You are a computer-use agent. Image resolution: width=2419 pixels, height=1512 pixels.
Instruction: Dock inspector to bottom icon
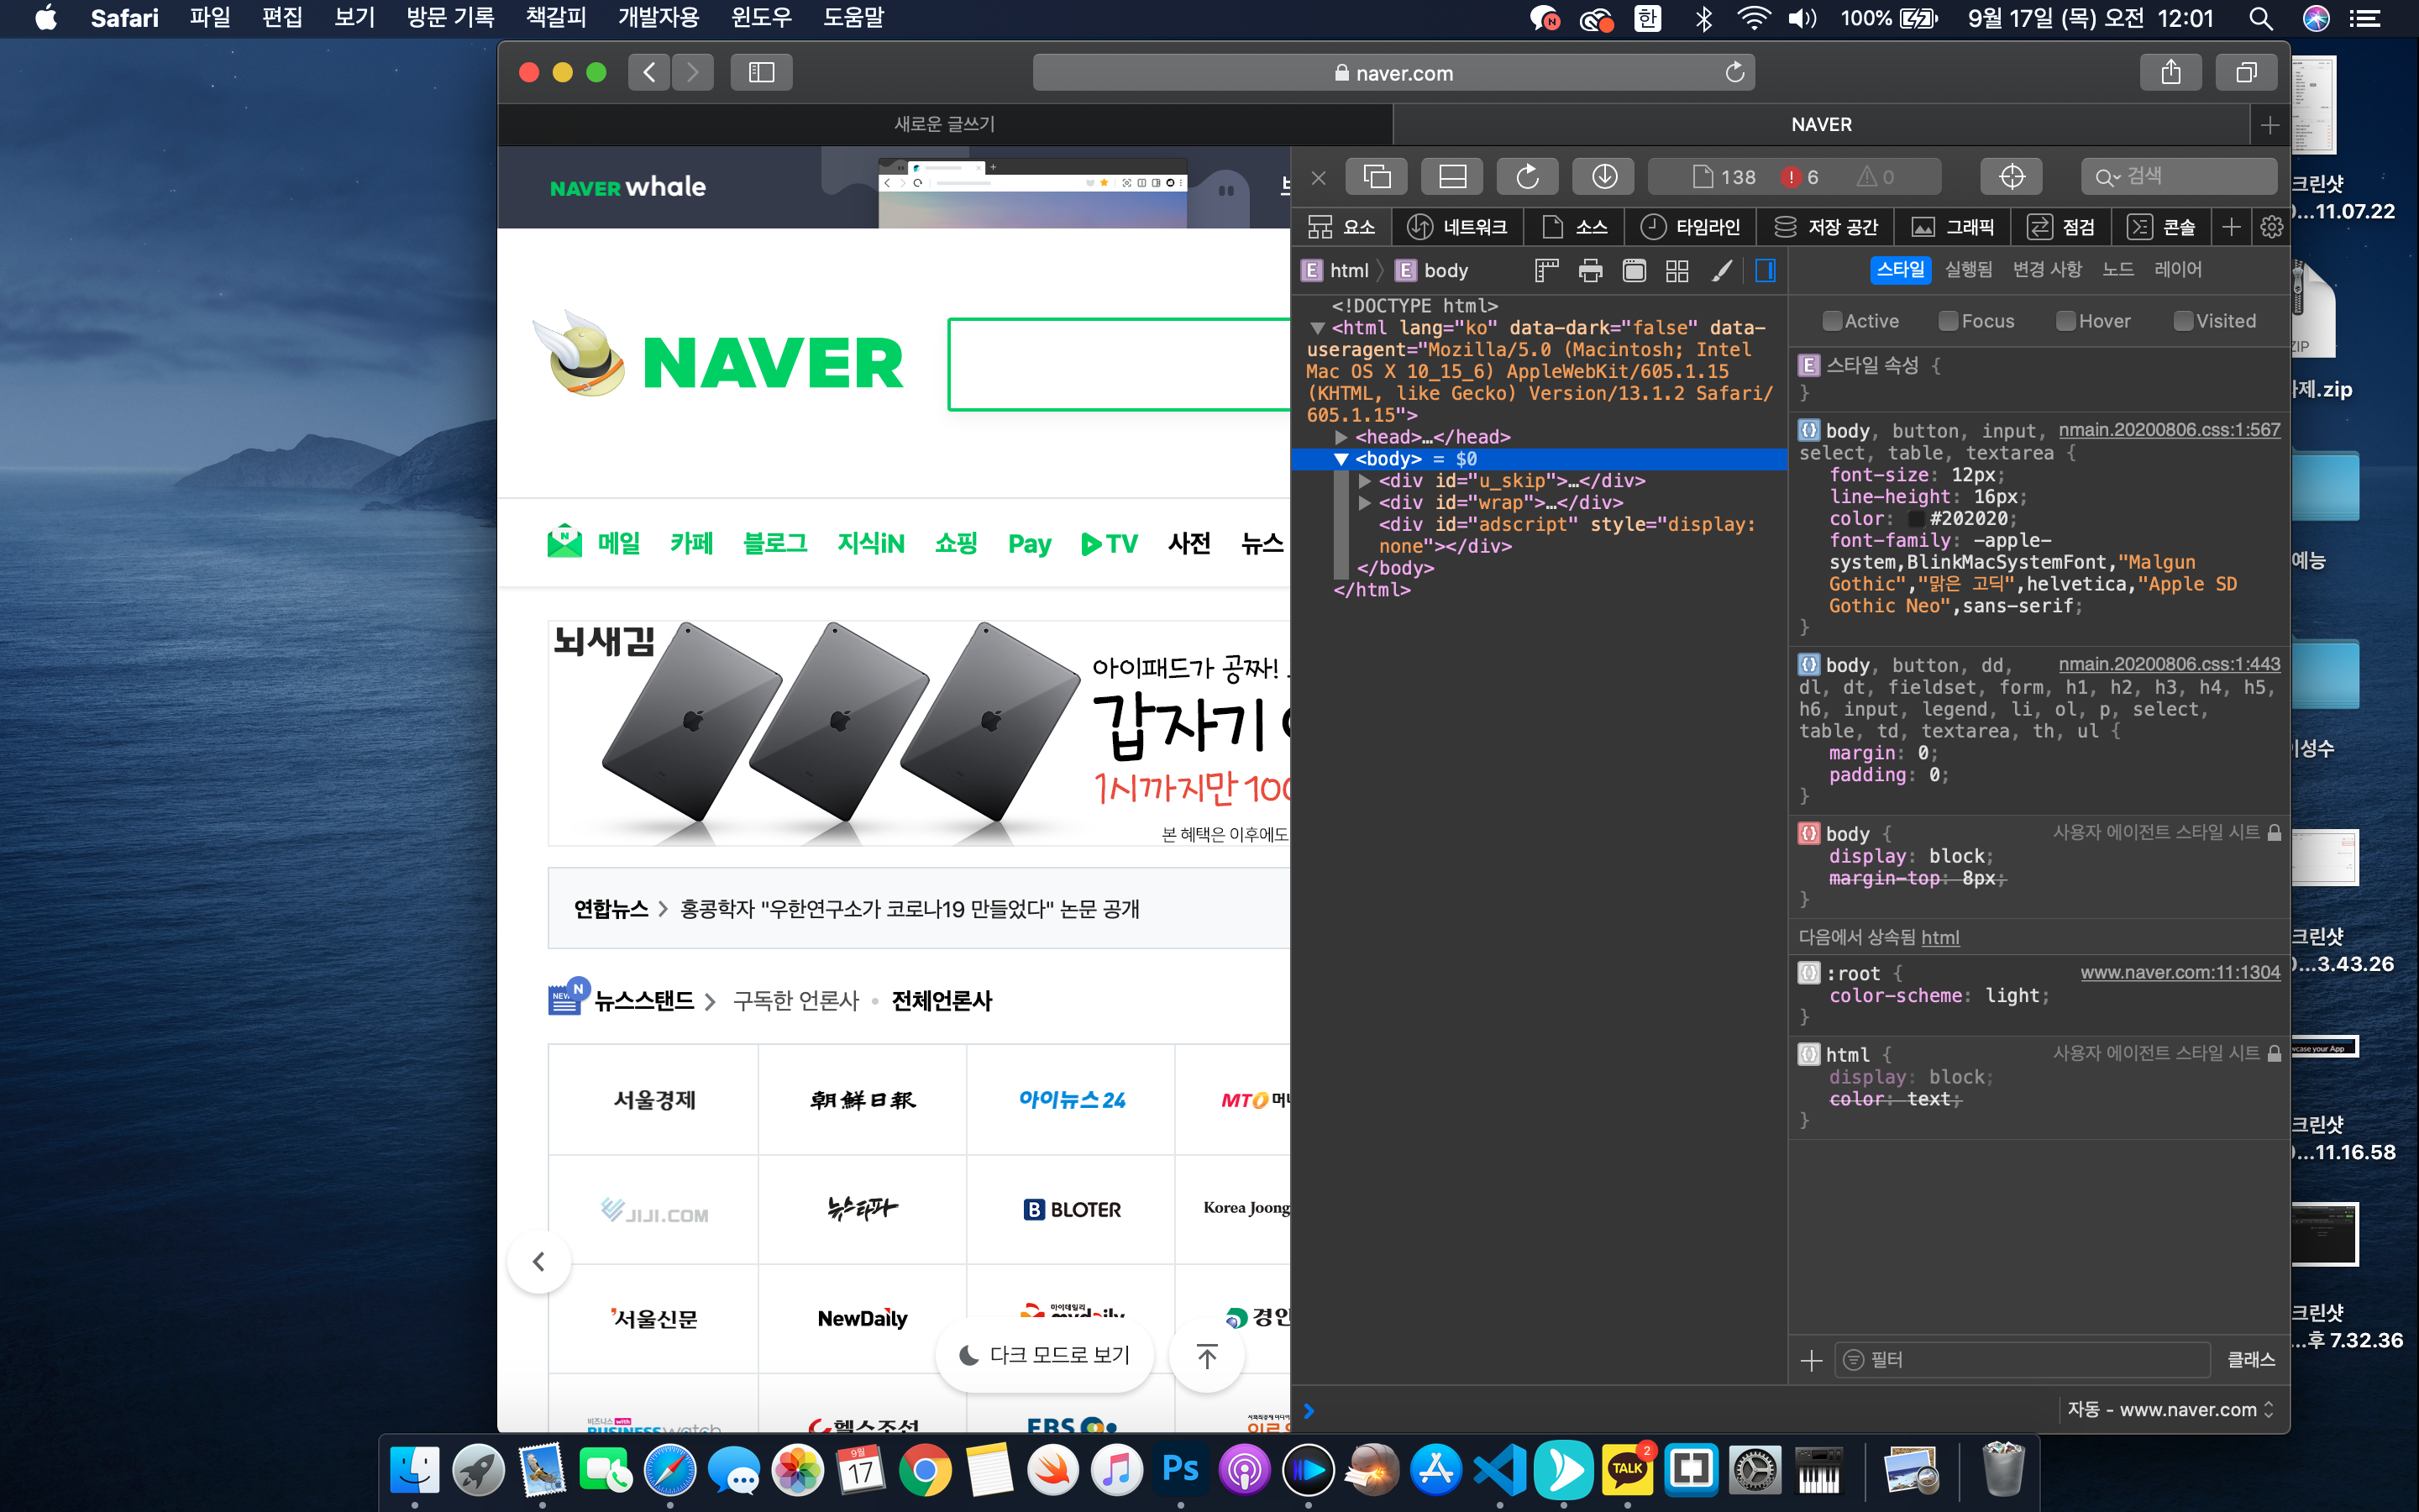point(1451,177)
